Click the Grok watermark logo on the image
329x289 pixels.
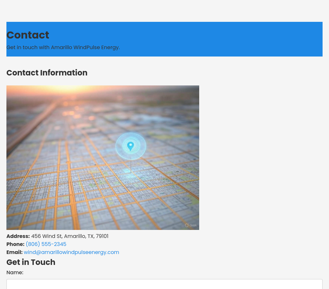point(191,225)
